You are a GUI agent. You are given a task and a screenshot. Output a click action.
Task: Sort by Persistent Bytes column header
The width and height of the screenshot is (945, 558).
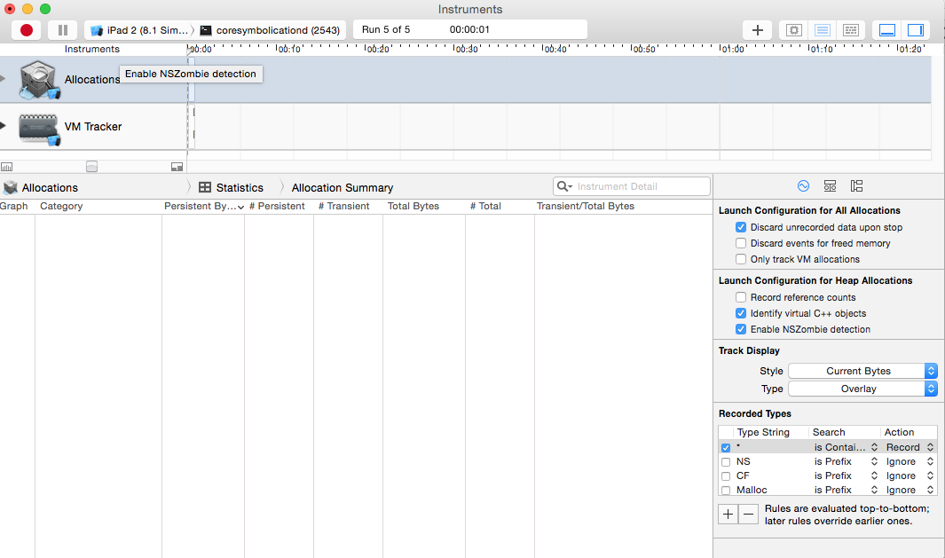(x=203, y=206)
